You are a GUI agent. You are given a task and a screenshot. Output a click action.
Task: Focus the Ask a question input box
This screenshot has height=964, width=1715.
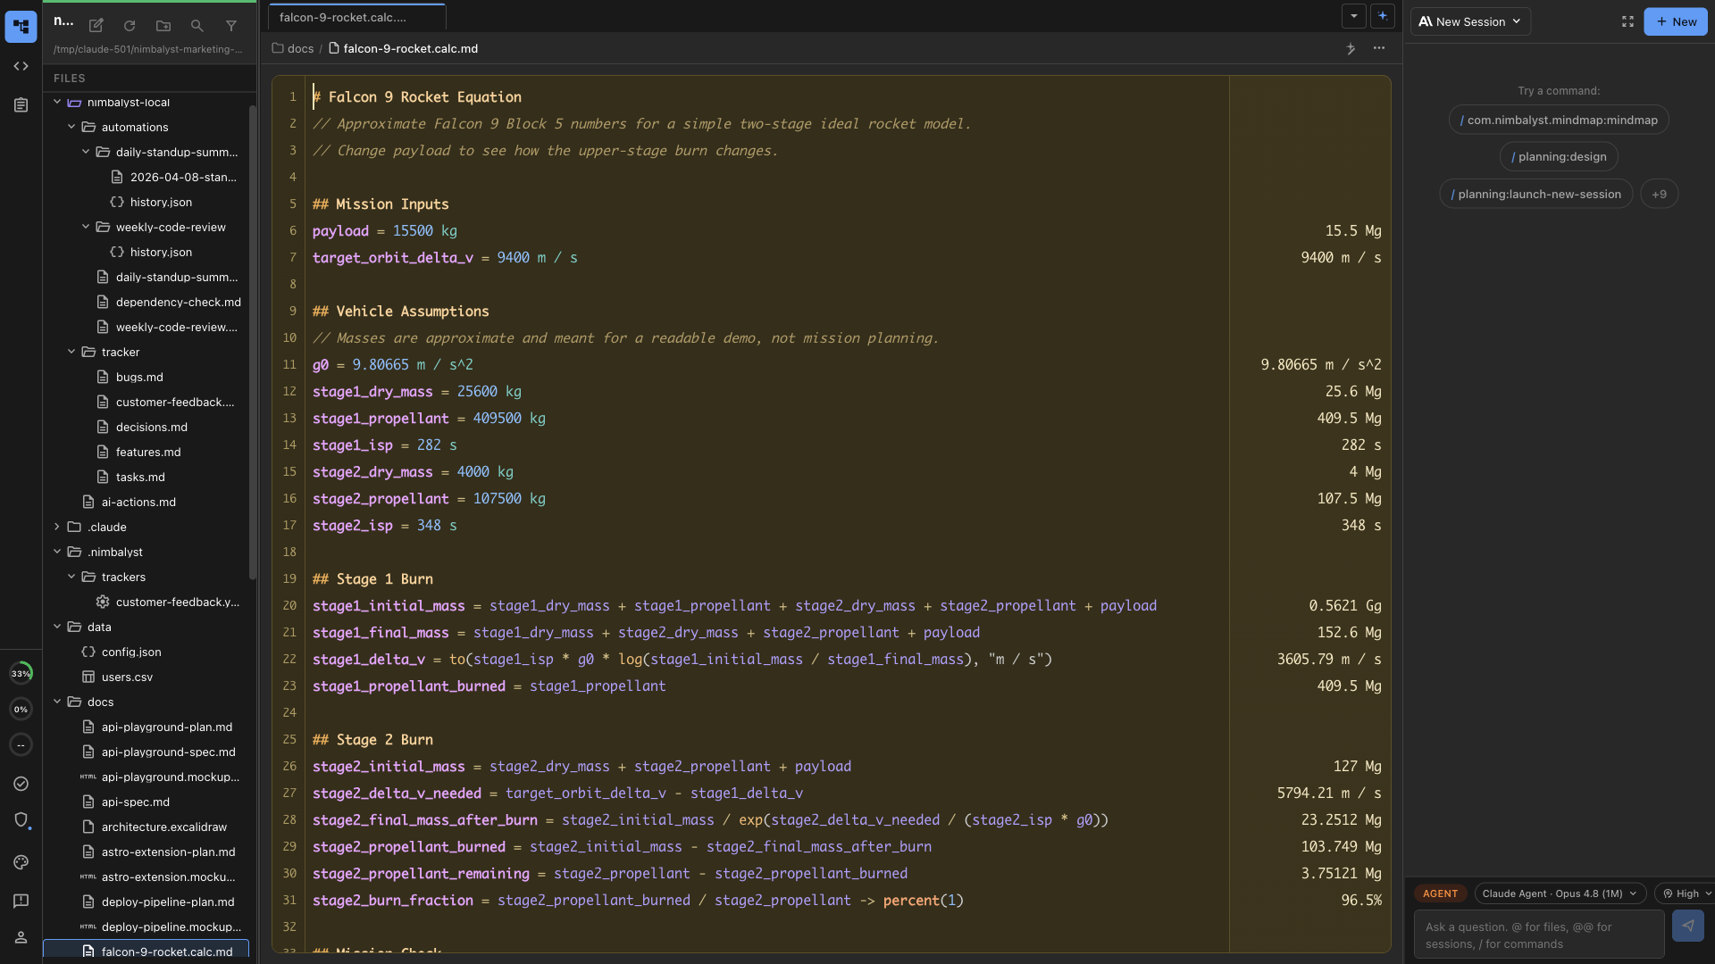(1539, 935)
